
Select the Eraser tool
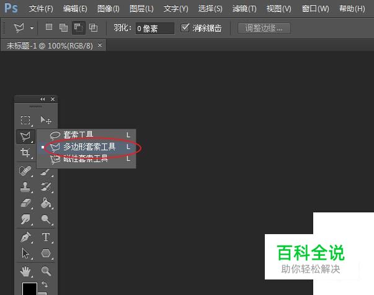[25, 203]
